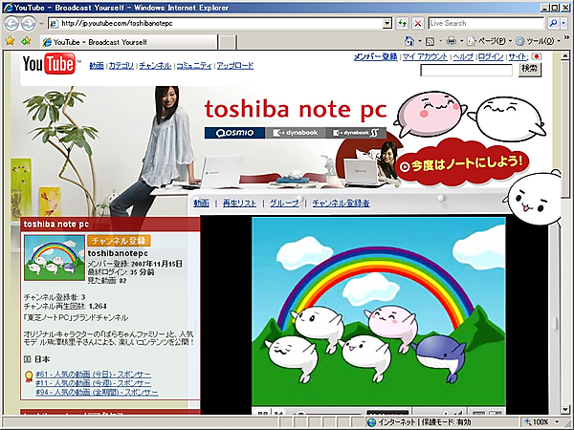This screenshot has height=430, width=574.
Task: Click the #11 人気の動画 (今週) link
Action: (x=94, y=383)
